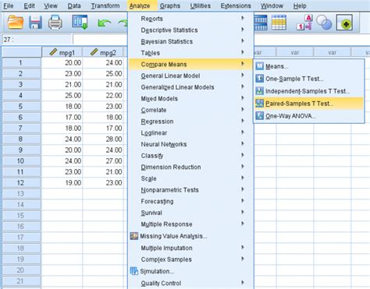Click the Print icon in toolbar
Screen dimensions: 370x289
[x=55, y=22]
